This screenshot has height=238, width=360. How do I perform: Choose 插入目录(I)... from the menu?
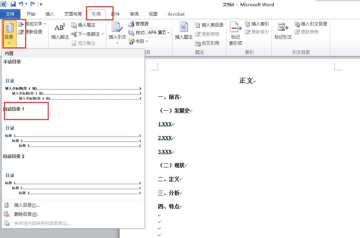pyautogui.click(x=73, y=205)
